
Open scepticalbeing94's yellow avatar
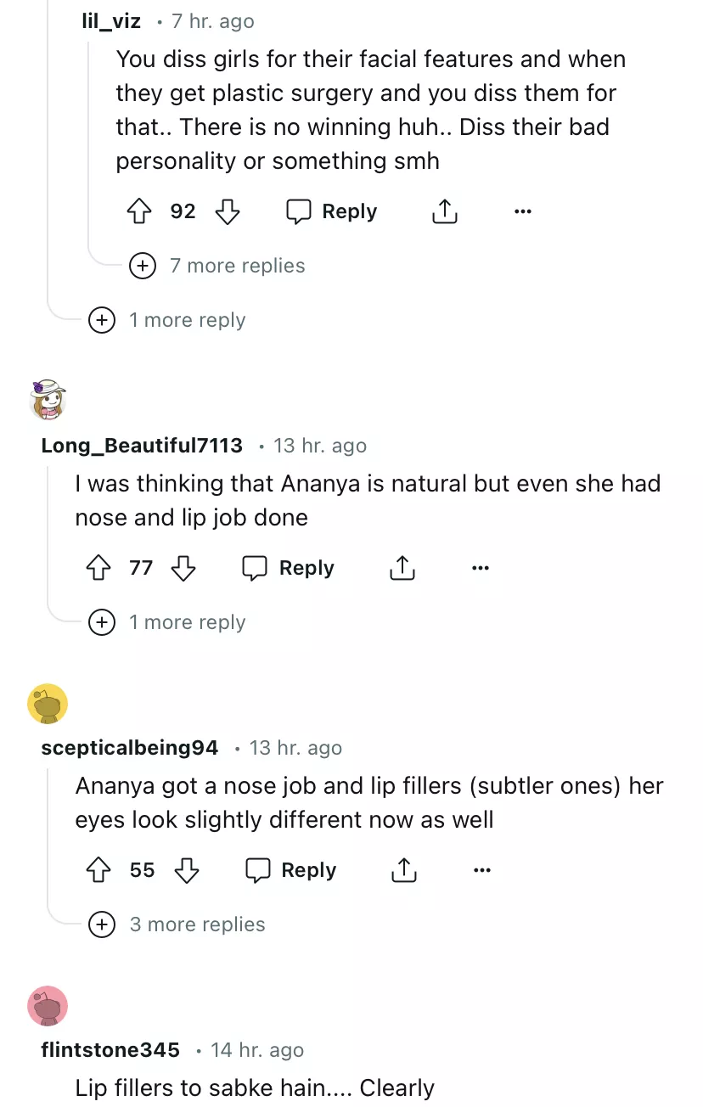[x=48, y=704]
